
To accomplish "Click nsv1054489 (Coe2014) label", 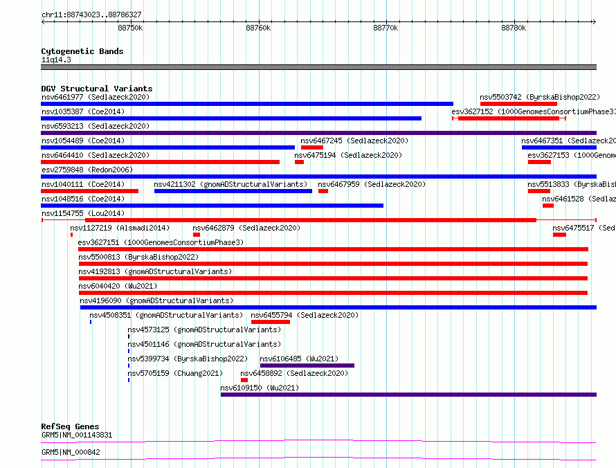I will [x=83, y=141].
